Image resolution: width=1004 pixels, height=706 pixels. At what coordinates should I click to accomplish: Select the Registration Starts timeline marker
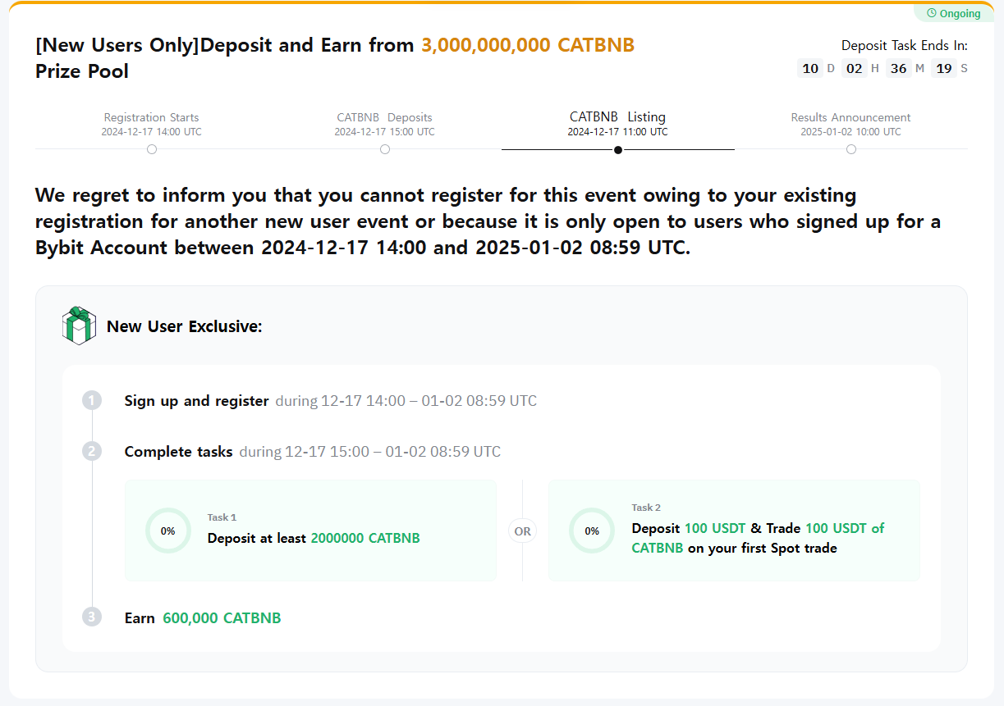[x=151, y=149]
